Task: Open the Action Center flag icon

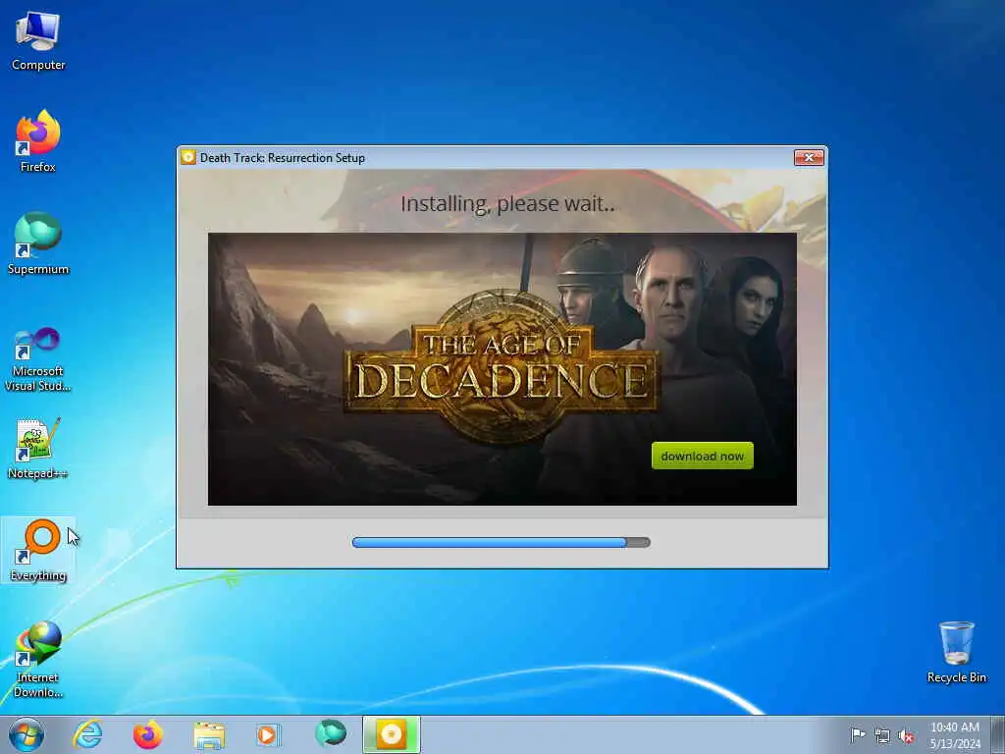Action: [858, 734]
